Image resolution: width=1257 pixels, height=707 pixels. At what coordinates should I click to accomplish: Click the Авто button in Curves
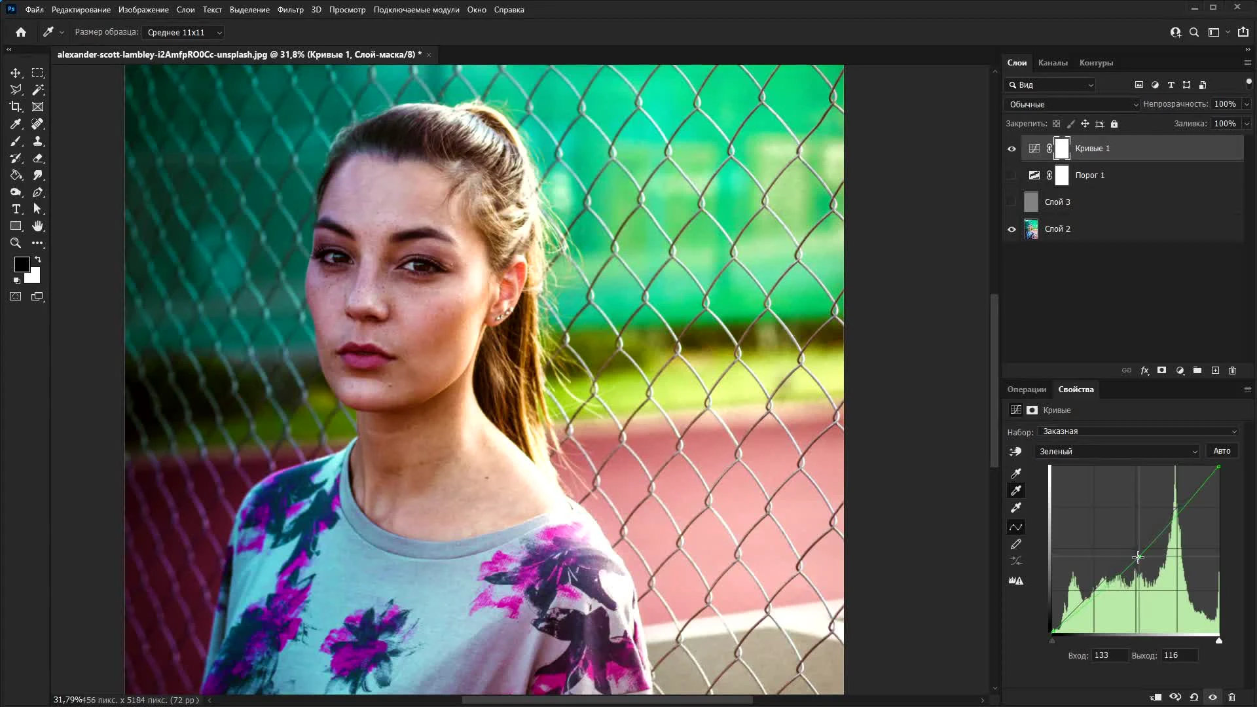click(1221, 451)
